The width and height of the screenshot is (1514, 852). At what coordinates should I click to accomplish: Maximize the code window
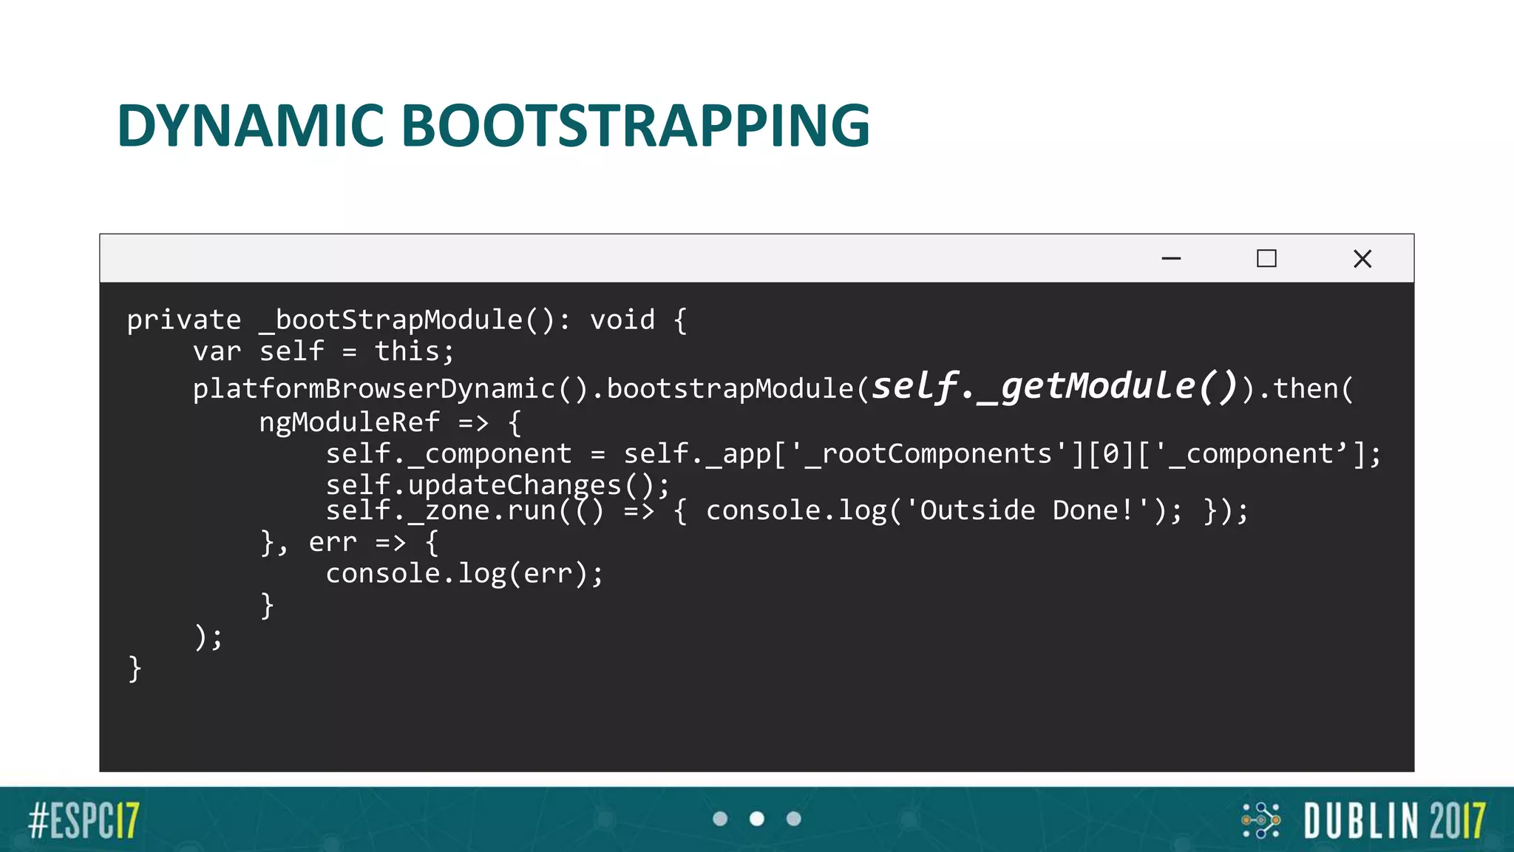(1266, 258)
